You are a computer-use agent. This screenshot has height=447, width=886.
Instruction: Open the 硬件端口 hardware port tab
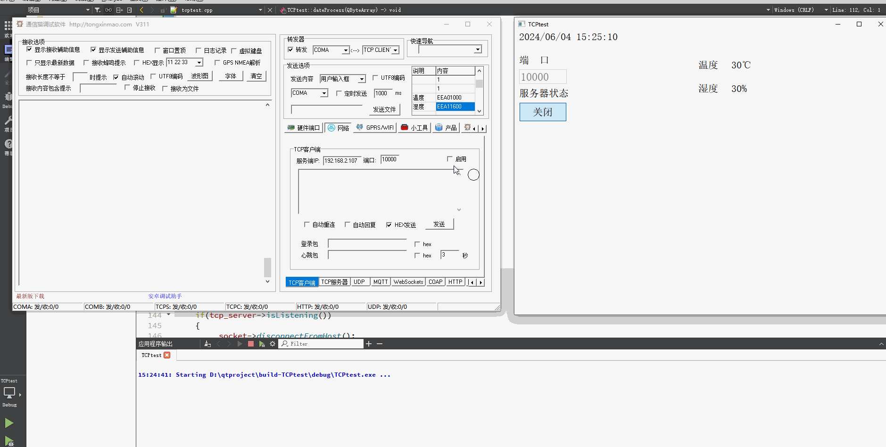304,128
